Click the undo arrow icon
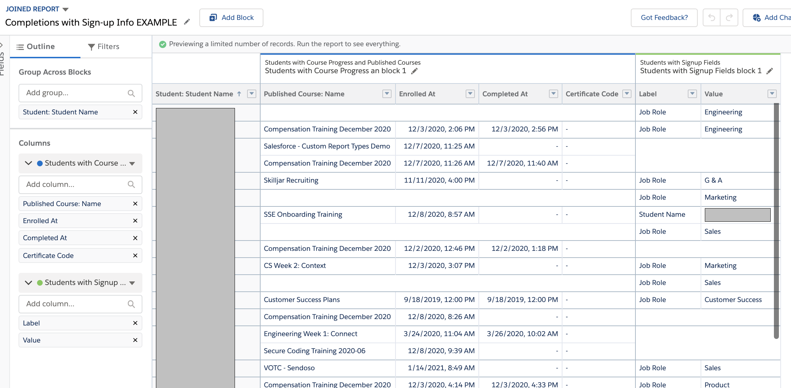 click(x=711, y=17)
